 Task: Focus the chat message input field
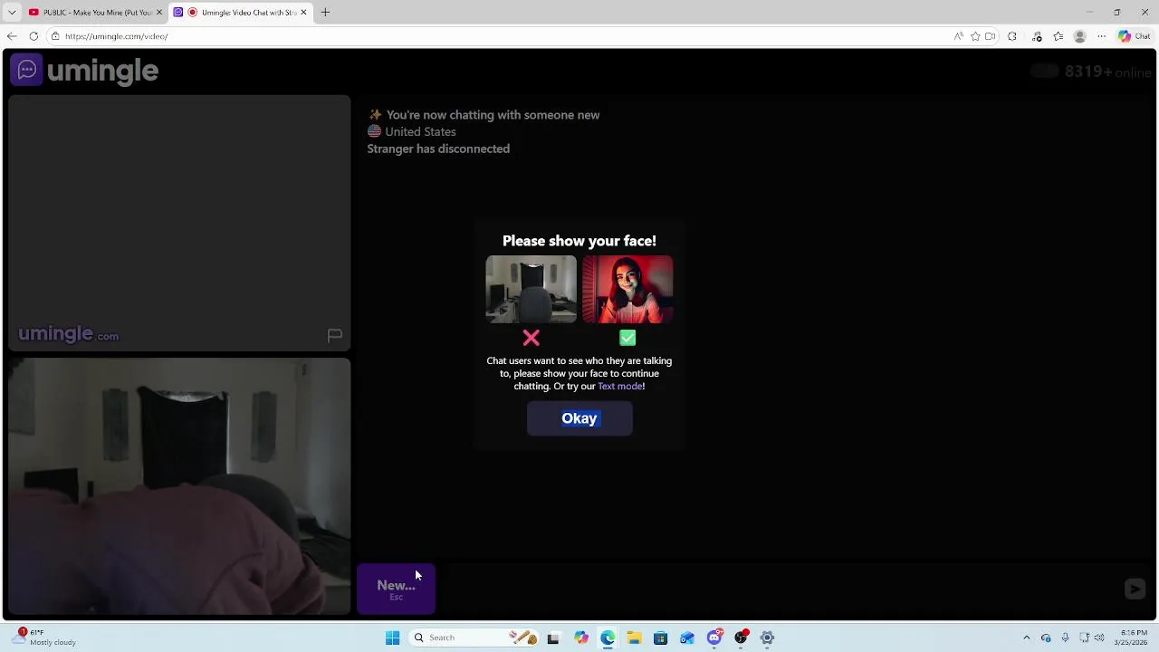point(779,589)
